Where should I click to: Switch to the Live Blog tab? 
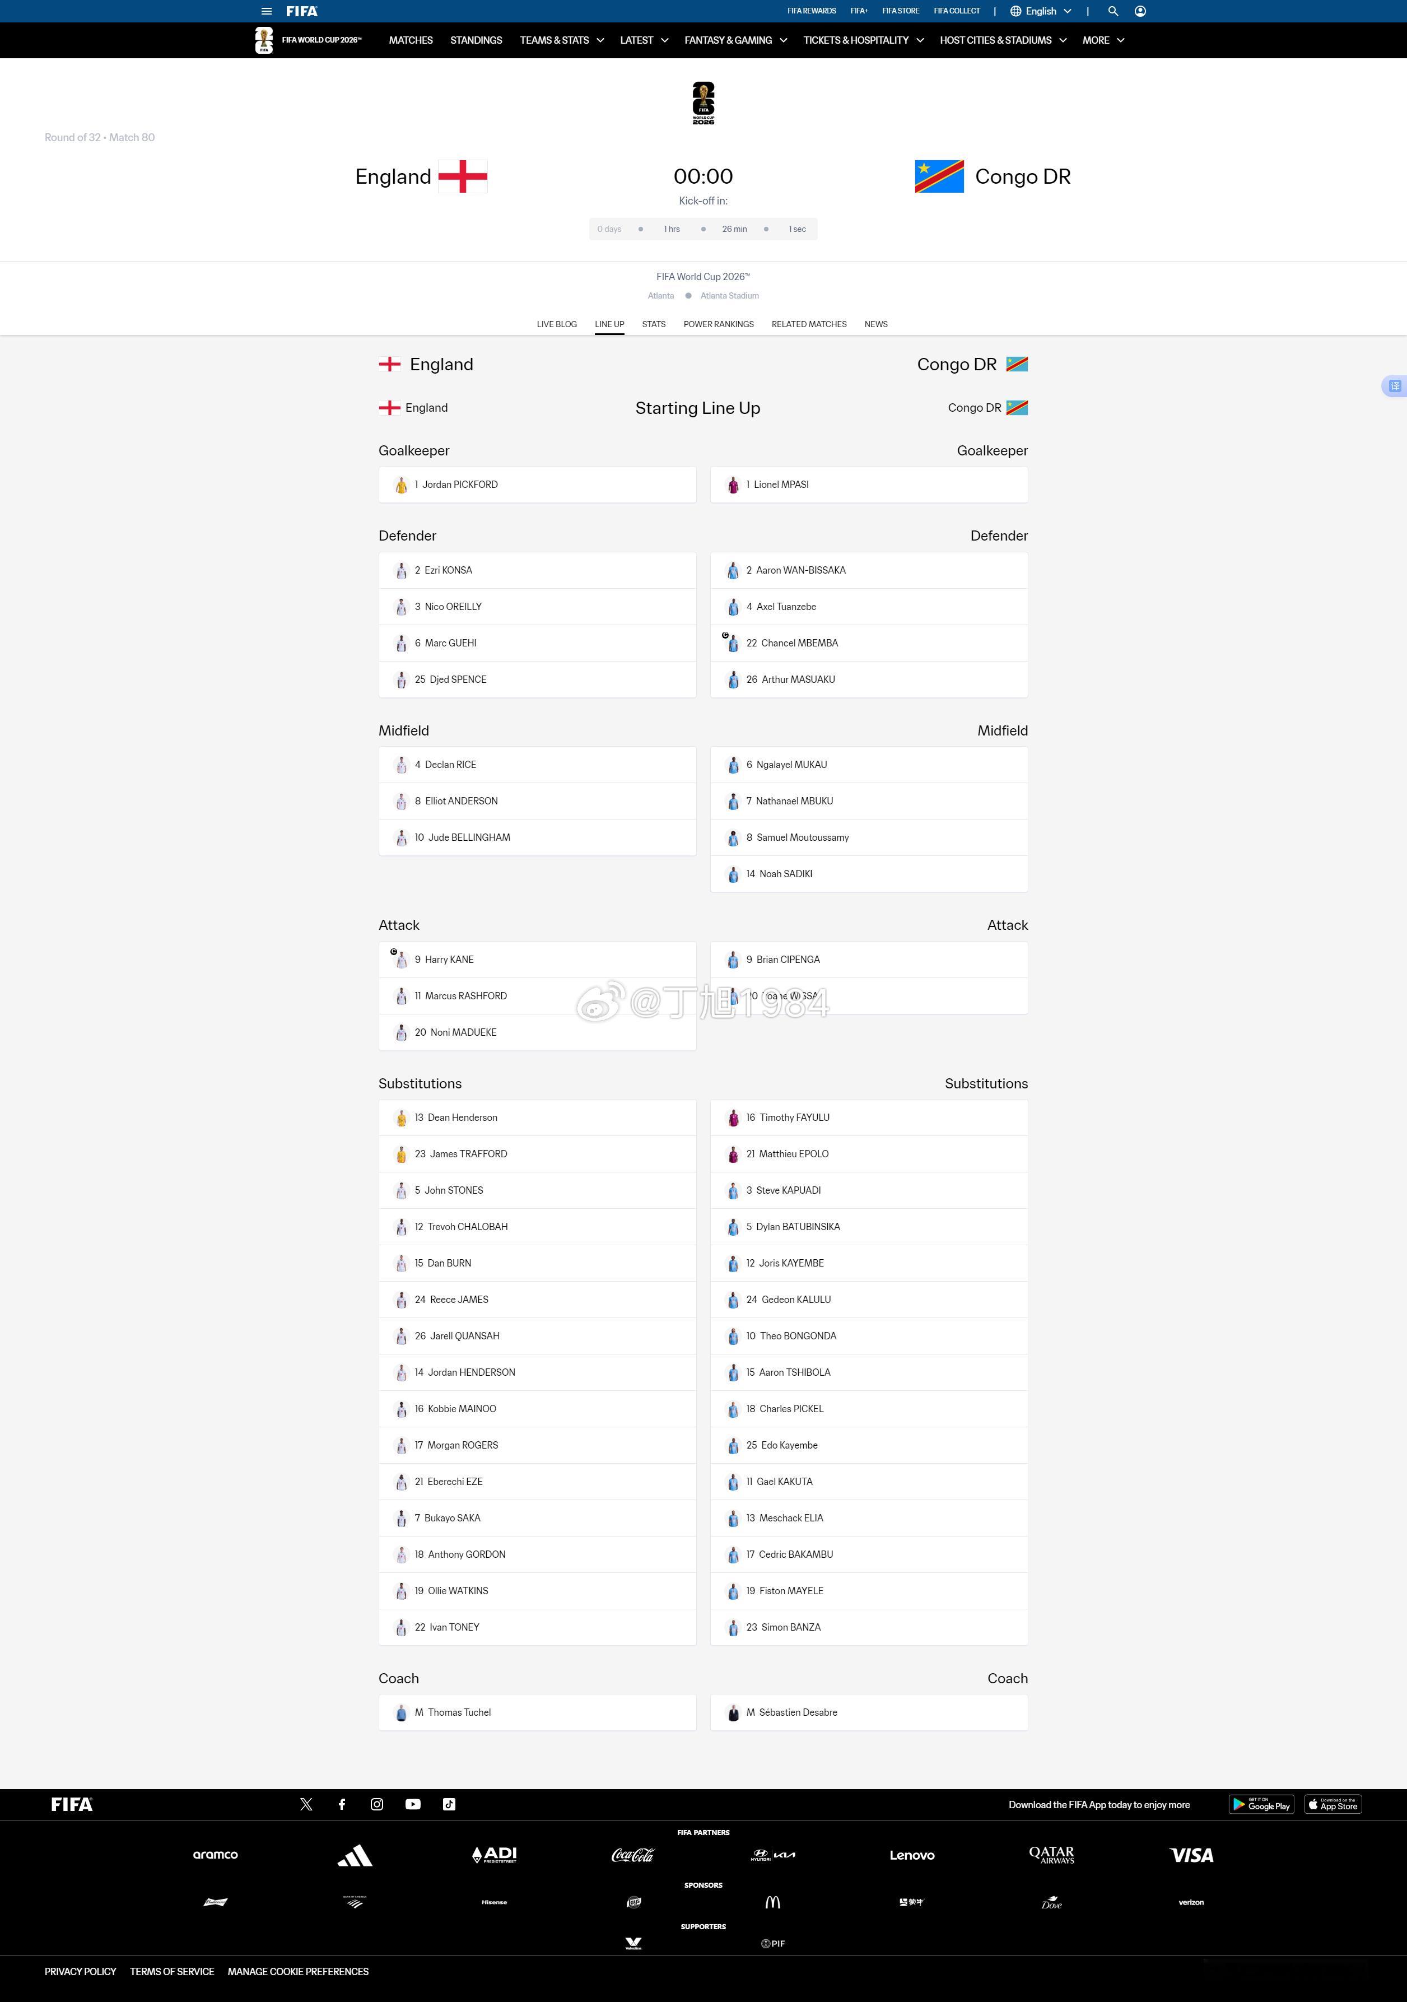(557, 324)
